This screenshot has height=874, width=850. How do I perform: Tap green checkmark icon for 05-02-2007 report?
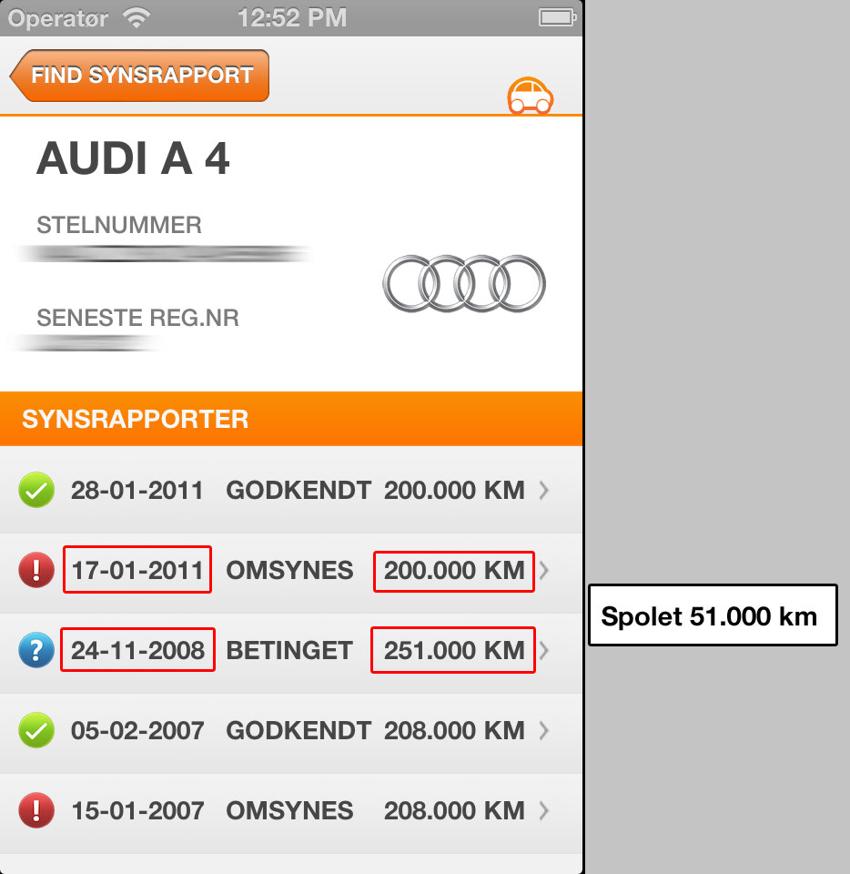pyautogui.click(x=36, y=729)
